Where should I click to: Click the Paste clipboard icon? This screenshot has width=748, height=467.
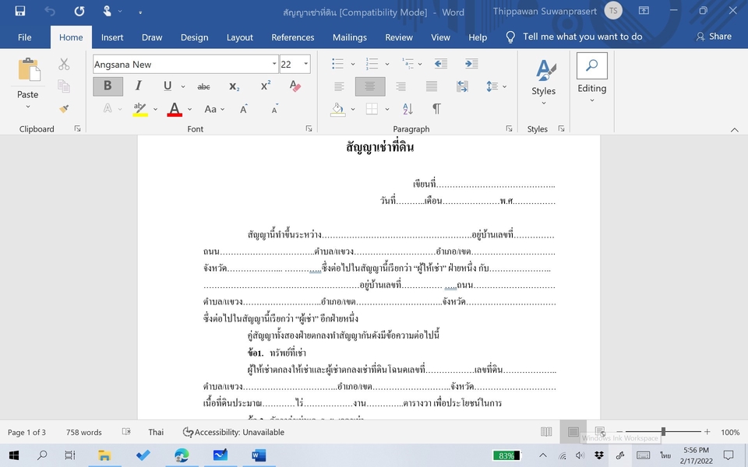29,69
